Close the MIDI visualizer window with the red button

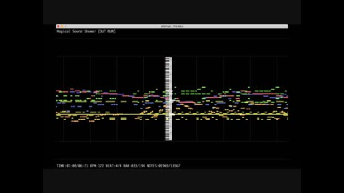(58, 26)
